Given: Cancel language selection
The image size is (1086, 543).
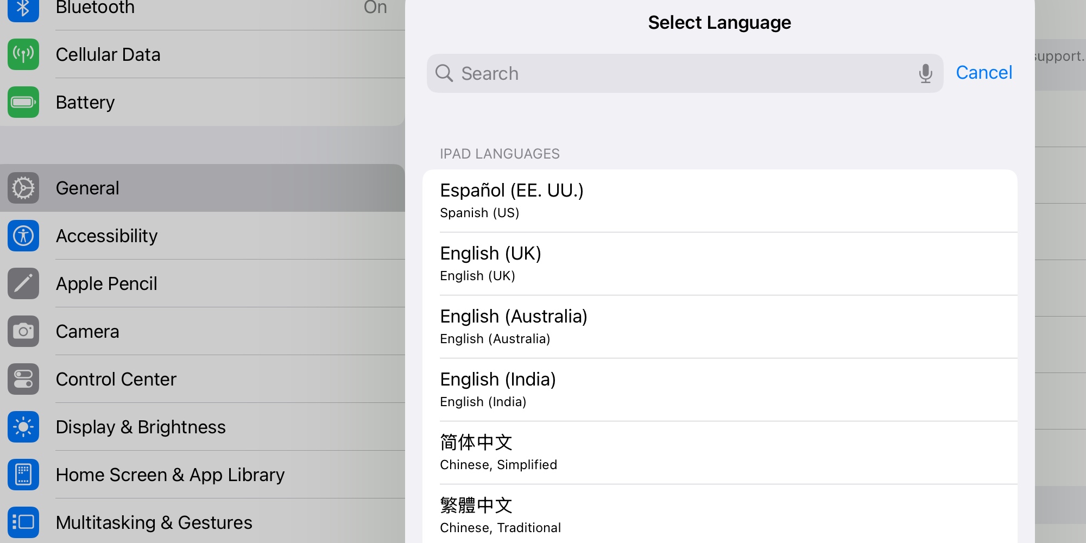Looking at the screenshot, I should pyautogui.click(x=984, y=72).
